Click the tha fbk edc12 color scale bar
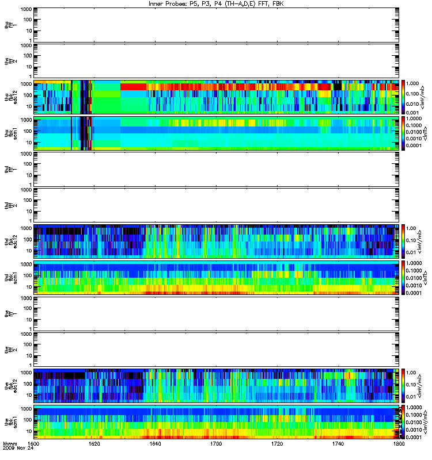Viewport: 432px width, 460px height. (x=403, y=97)
